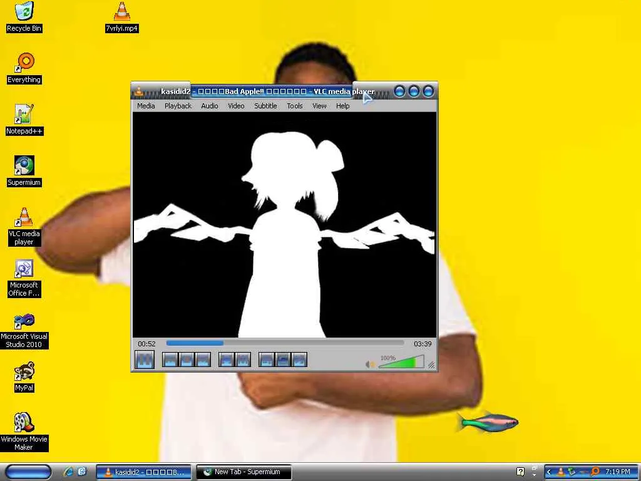Toggle loop mode in VLC
This screenshot has width=641, height=481.
click(282, 359)
